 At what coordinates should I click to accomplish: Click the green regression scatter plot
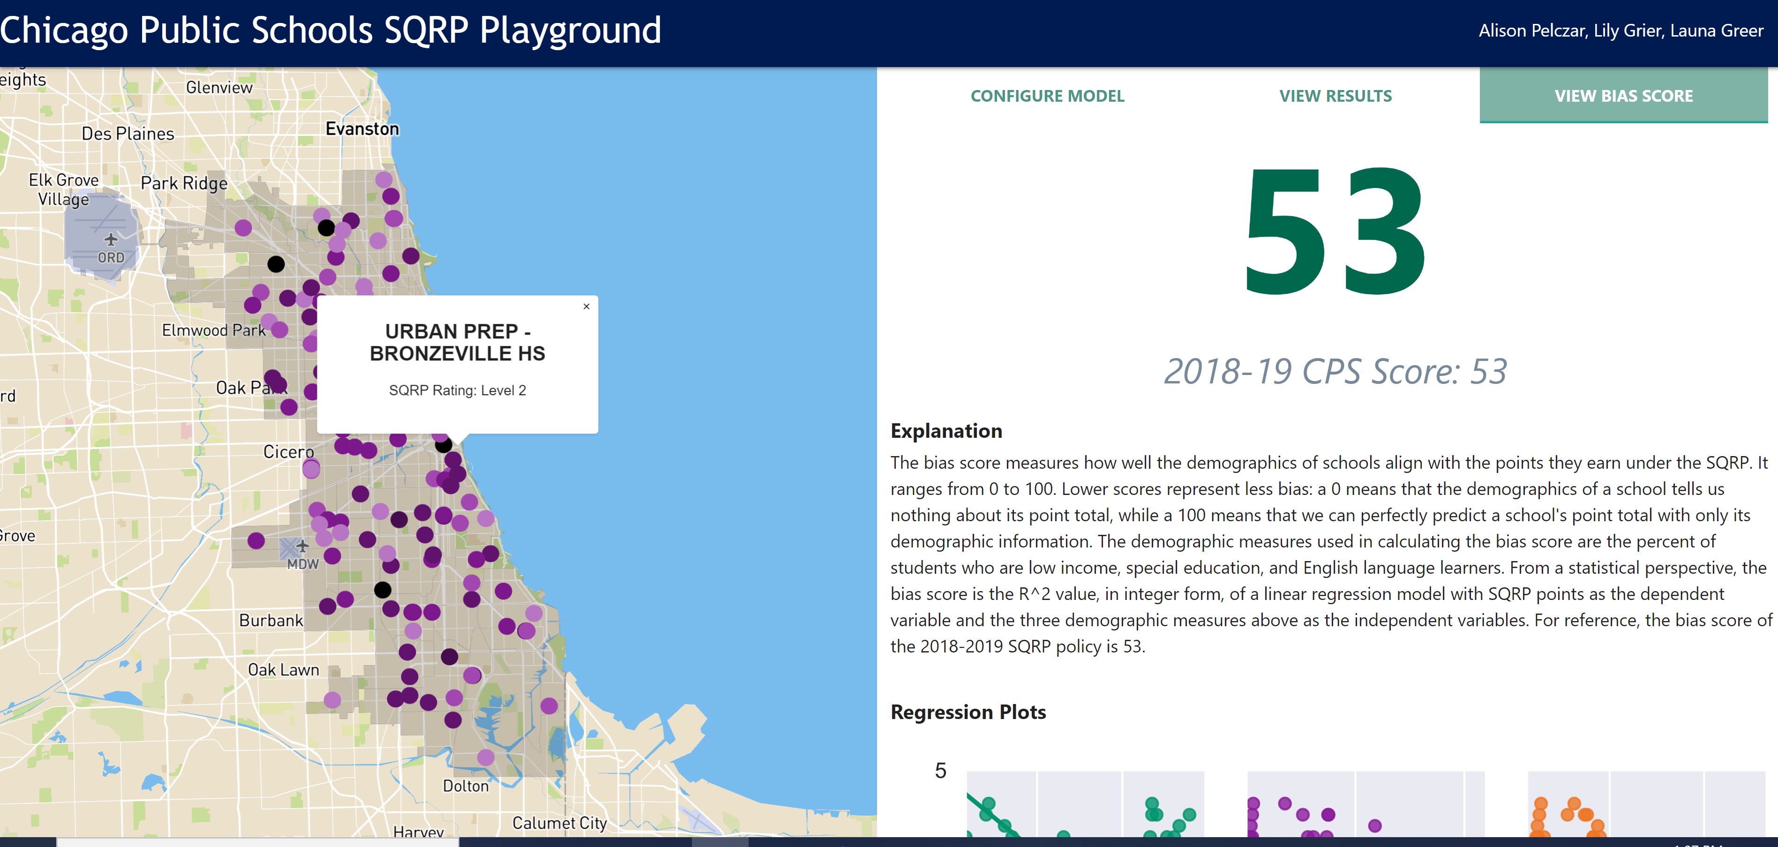(1085, 804)
